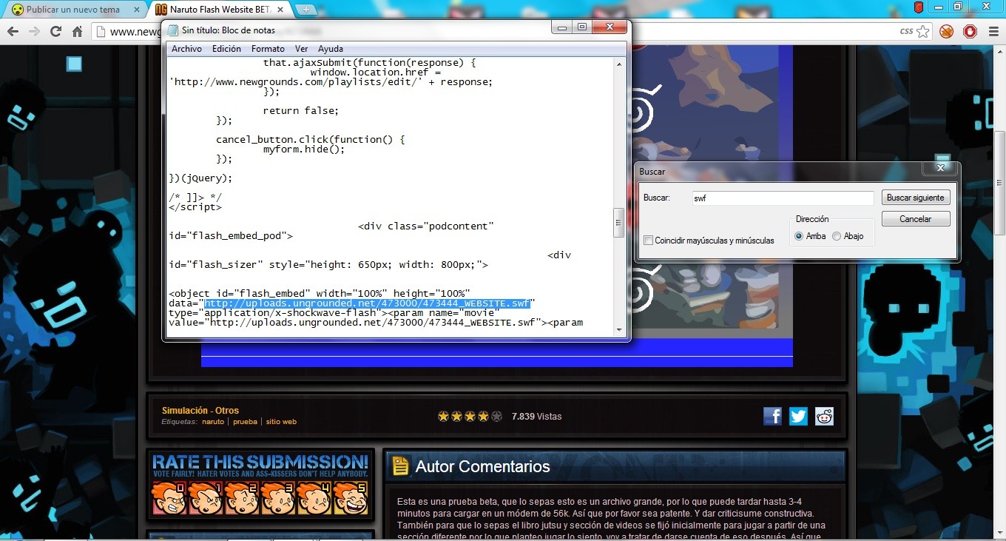Vote 3 on the rating faces

pos(278,498)
